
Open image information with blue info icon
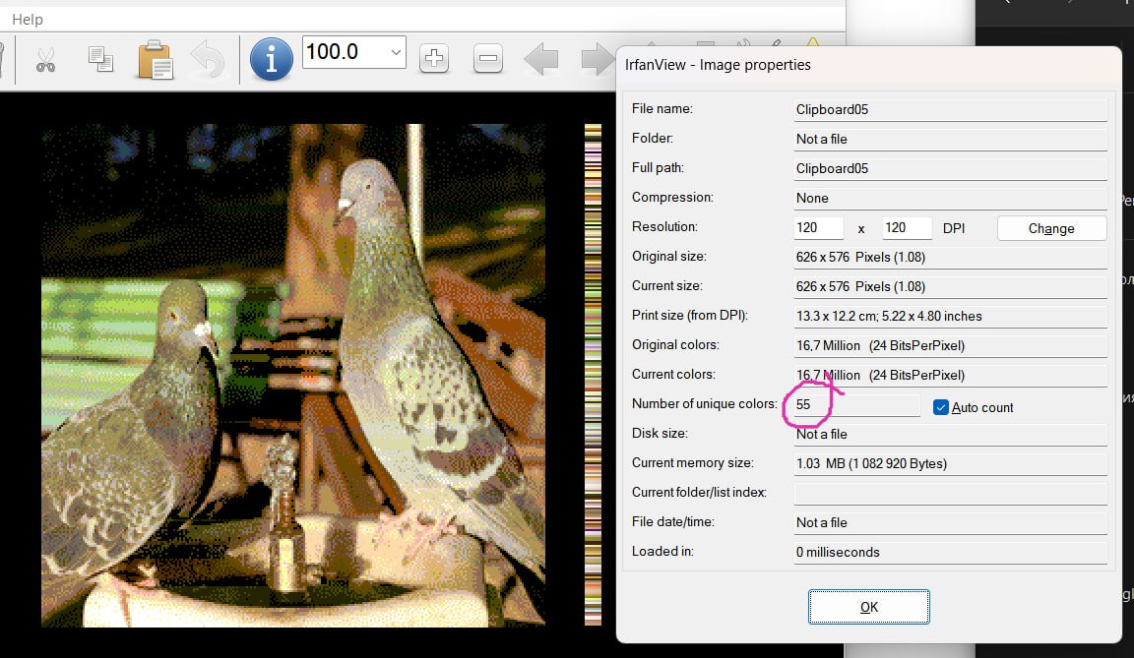(271, 59)
